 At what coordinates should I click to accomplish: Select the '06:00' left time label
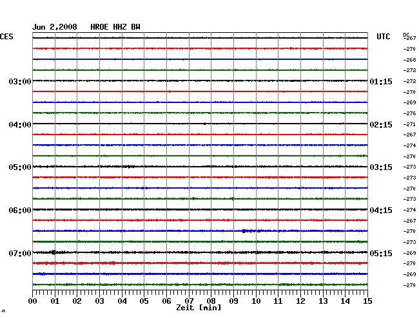tap(20, 210)
